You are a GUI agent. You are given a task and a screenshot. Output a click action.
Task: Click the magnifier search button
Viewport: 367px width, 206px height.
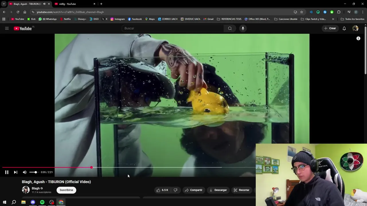click(230, 28)
